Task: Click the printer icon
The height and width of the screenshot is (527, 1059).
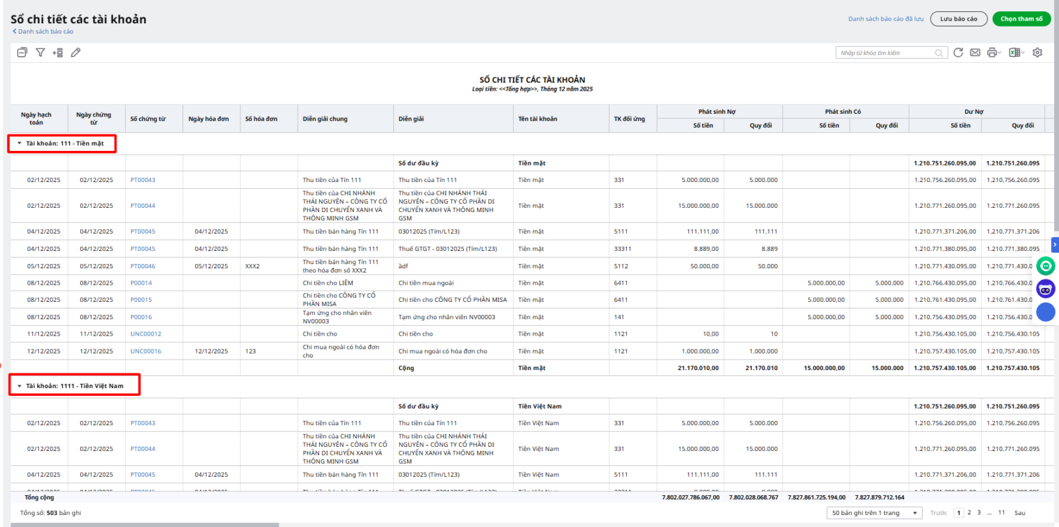Action: (x=991, y=52)
